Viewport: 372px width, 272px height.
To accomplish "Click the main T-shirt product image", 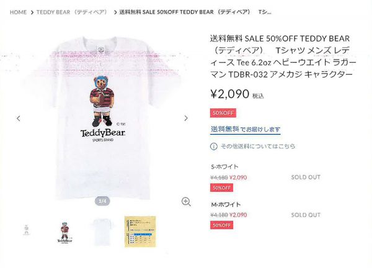I will tap(102, 117).
